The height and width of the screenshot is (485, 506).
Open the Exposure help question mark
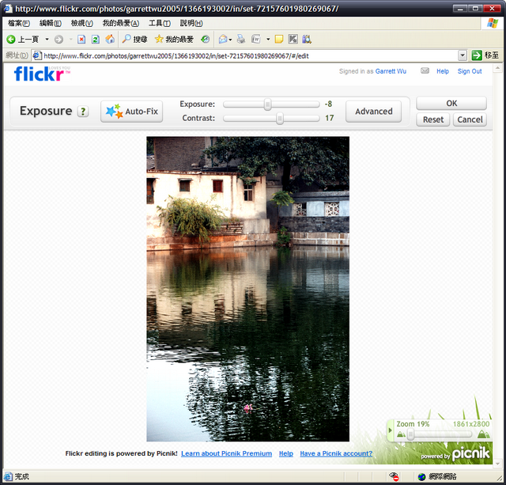83,112
